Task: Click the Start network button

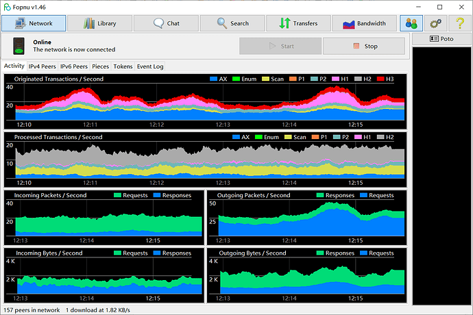Action: [x=280, y=46]
